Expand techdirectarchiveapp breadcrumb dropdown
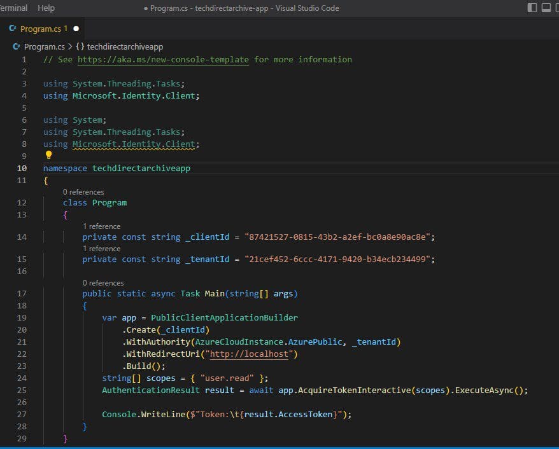 pyautogui.click(x=125, y=46)
